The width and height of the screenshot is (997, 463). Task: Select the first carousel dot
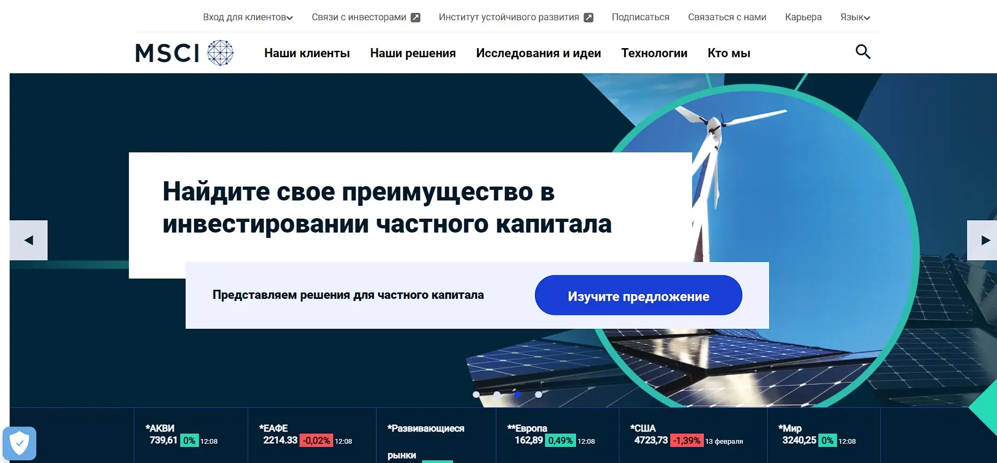pos(476,395)
